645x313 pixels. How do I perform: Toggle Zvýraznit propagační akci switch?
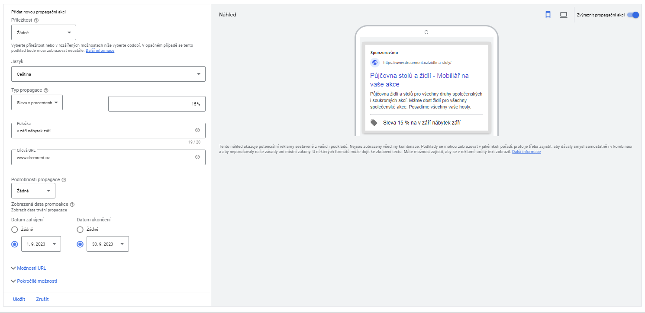click(633, 15)
